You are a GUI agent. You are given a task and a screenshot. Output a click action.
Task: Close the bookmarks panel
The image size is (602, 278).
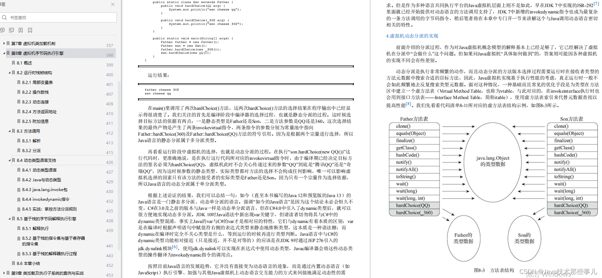[x=113, y=4]
